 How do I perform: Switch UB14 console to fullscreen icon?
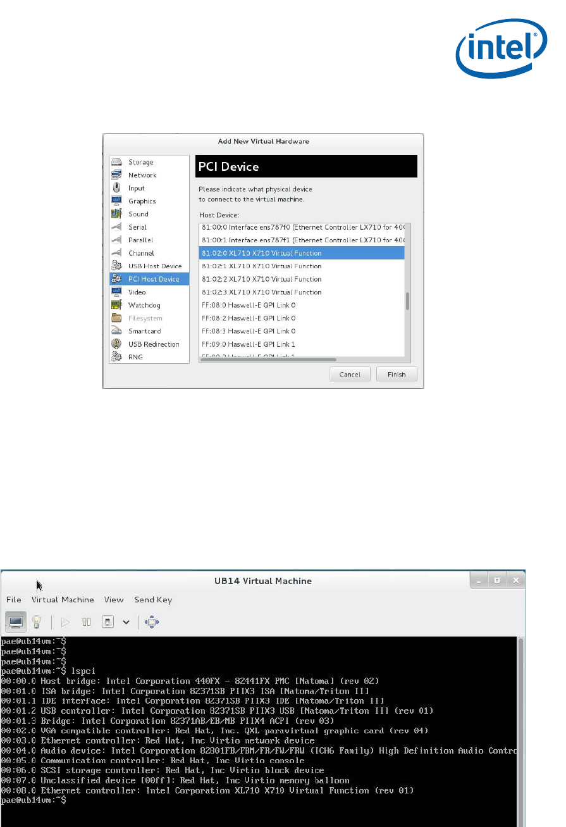coord(152,622)
